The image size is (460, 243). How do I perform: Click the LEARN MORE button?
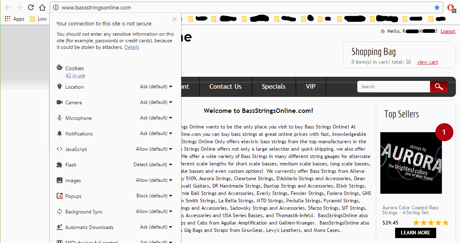(415, 233)
